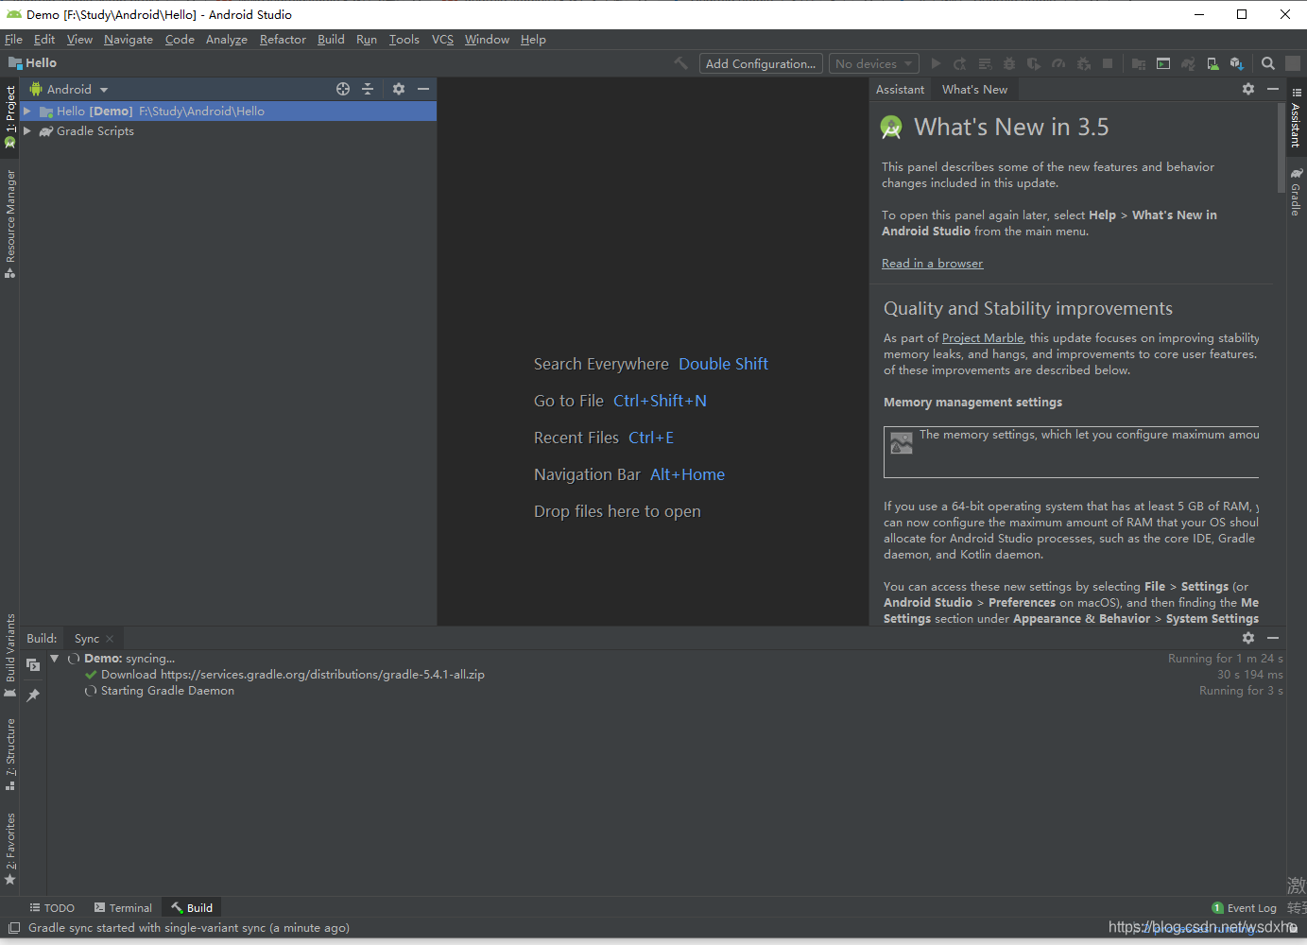Click the Hello breadcrumb in navigation bar
Viewport: 1307px width, 945px height.
tap(33, 63)
